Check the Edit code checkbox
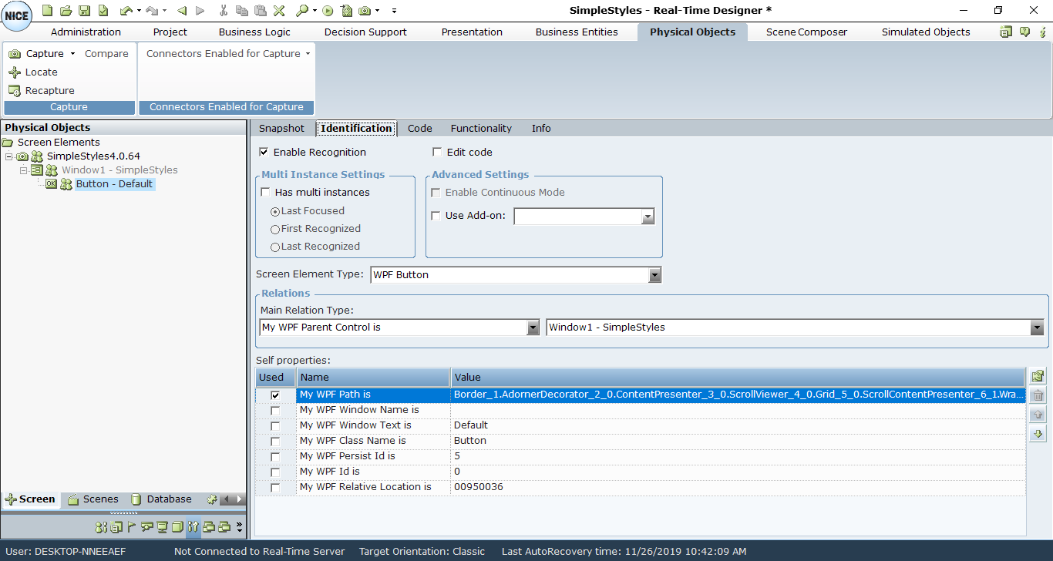 coord(437,152)
